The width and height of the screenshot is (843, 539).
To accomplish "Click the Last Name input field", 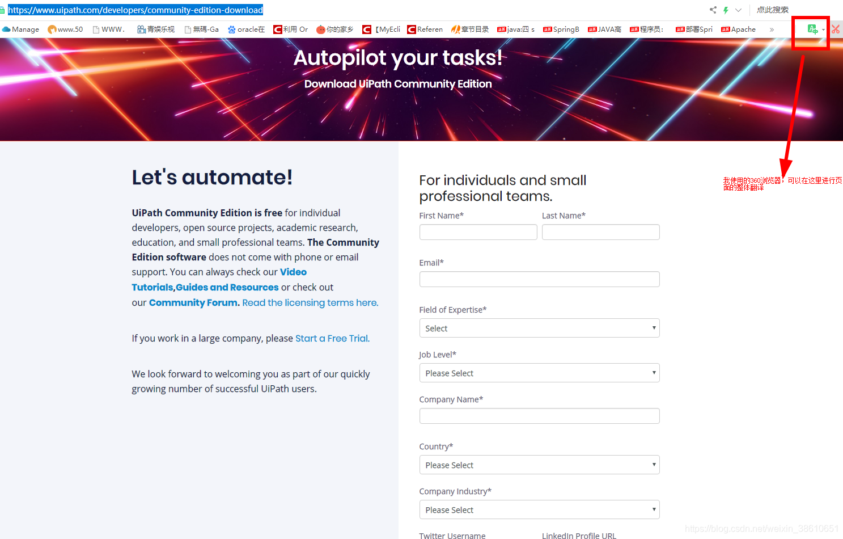I will pos(600,232).
